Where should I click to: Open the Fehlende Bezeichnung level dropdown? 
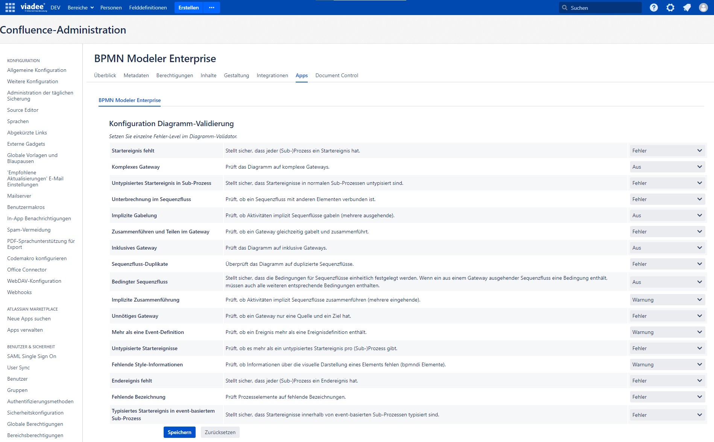[x=667, y=397]
